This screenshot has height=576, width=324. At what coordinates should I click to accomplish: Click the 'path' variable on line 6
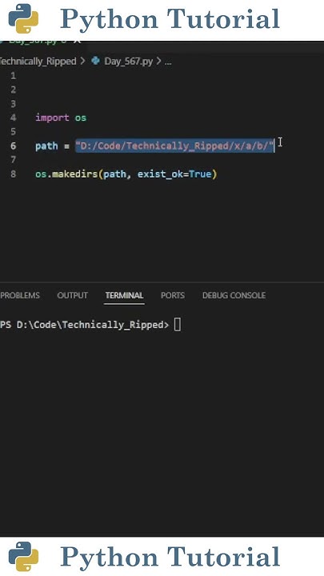[x=46, y=146]
